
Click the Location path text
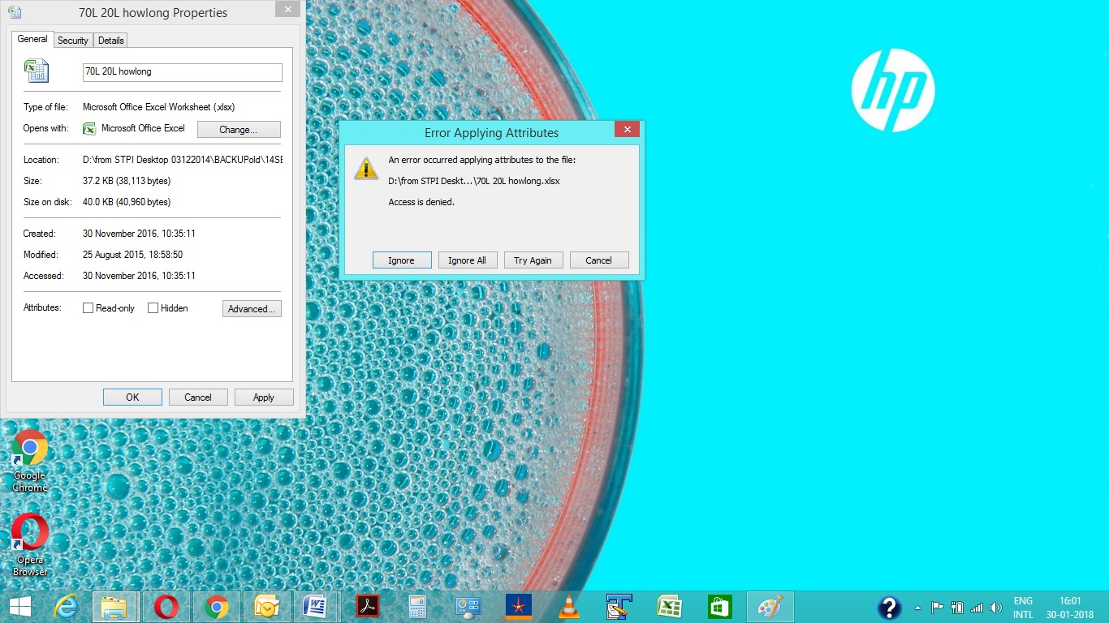183,161
